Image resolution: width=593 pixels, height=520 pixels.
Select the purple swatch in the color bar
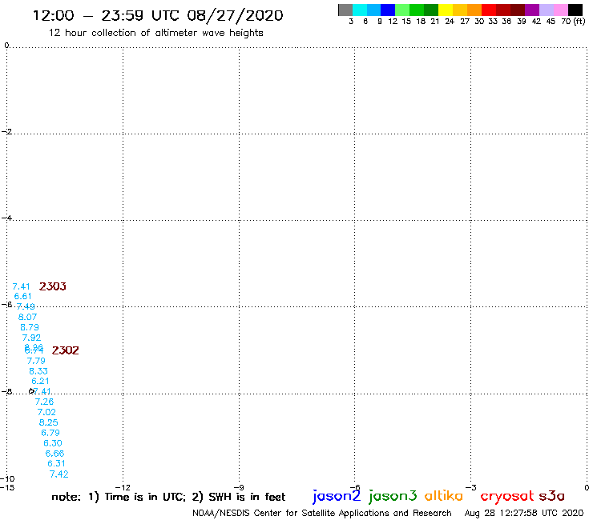(x=532, y=10)
